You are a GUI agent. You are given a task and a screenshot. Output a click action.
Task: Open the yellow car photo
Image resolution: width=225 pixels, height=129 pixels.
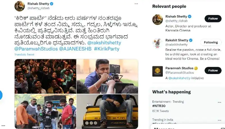pos(107,111)
